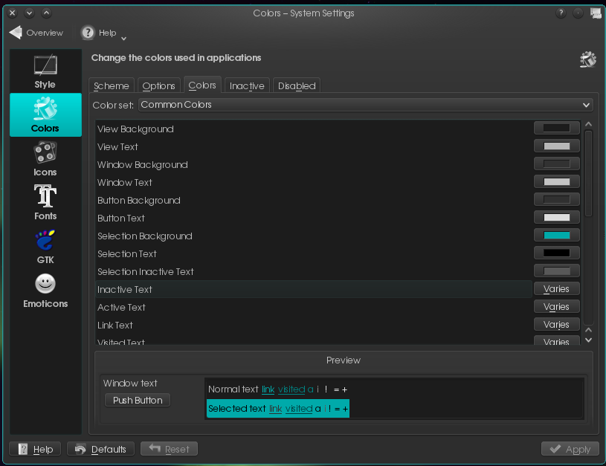Click the Reset button
Viewport: 606px width, 466px height.
coord(170,449)
